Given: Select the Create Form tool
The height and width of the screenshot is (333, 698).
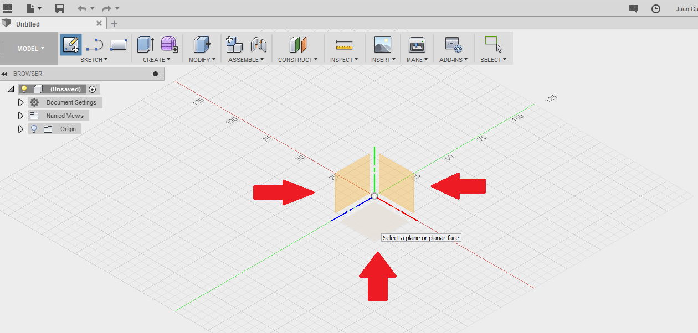Looking at the screenshot, I should [169, 45].
